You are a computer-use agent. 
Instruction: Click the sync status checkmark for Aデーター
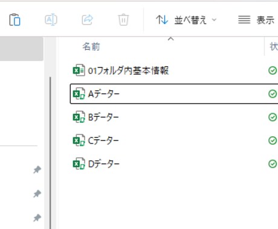click(273, 94)
